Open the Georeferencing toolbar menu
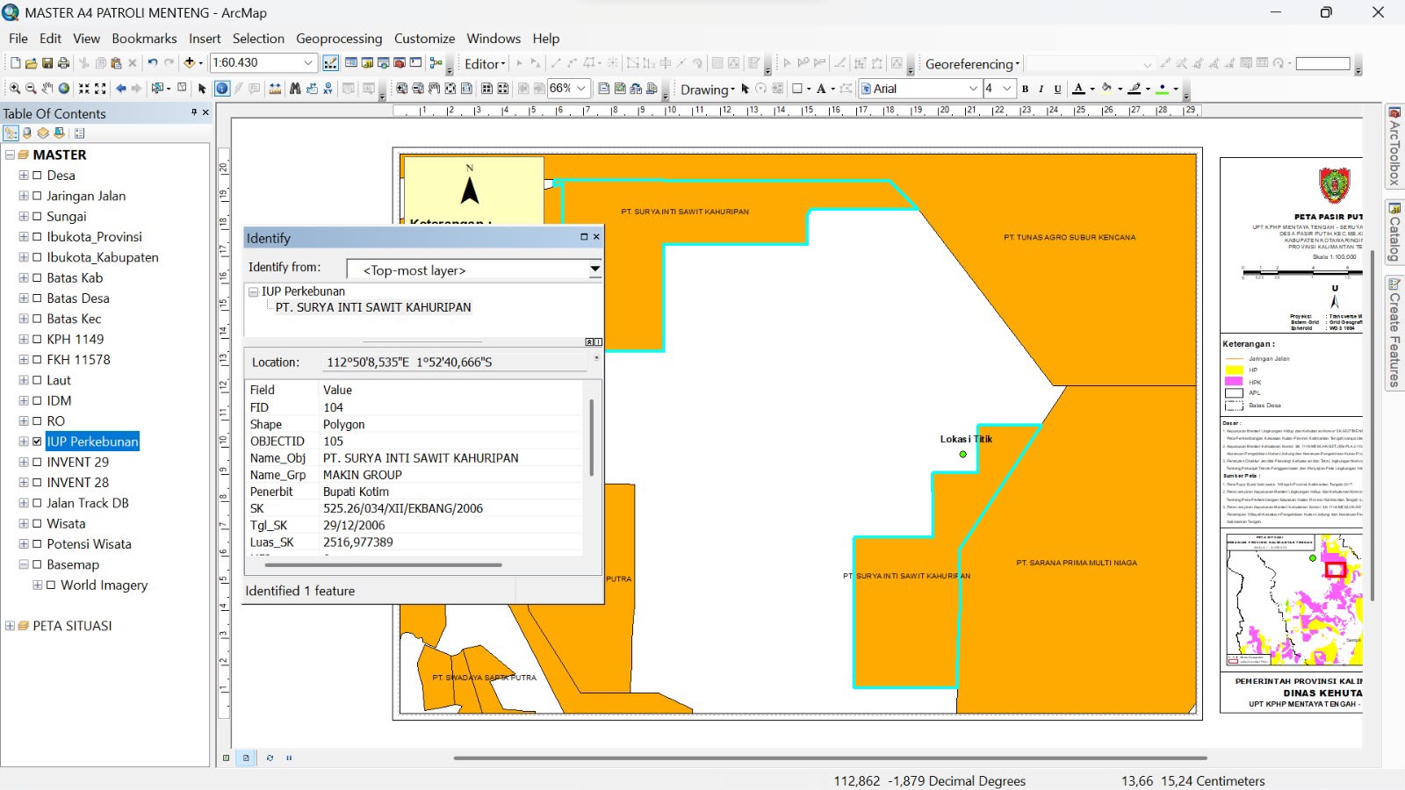The width and height of the screenshot is (1405, 790). 972,63
